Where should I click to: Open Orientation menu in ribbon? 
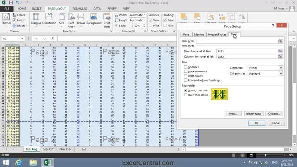pos(49,20)
